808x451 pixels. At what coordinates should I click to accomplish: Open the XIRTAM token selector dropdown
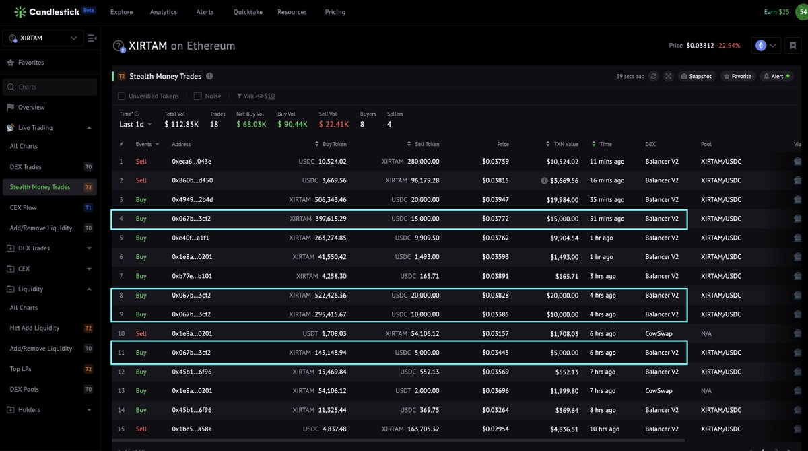(x=43, y=38)
